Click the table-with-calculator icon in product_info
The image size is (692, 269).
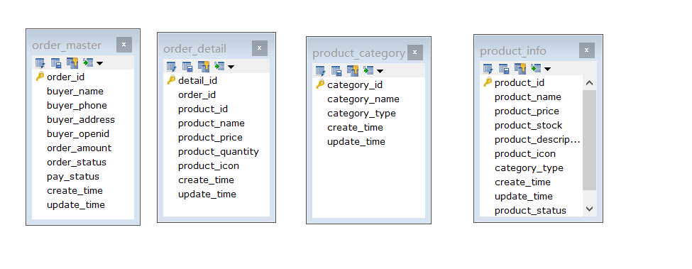coord(504,68)
